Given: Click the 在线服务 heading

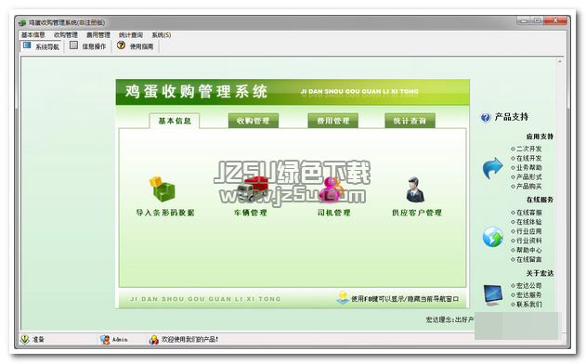Looking at the screenshot, I should [540, 200].
